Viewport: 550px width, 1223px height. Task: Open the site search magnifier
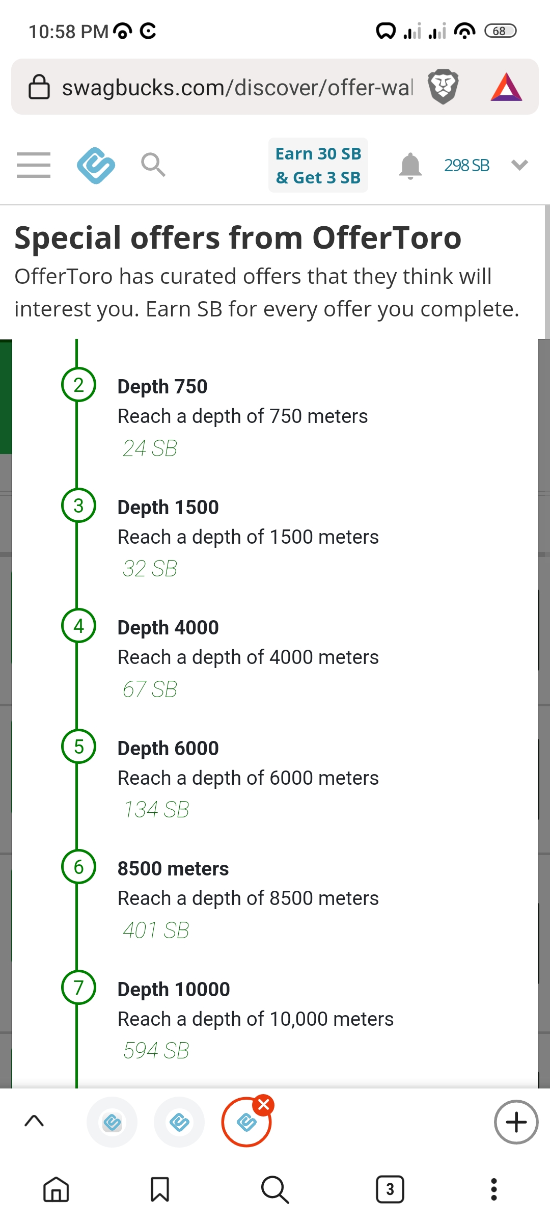pos(153,165)
